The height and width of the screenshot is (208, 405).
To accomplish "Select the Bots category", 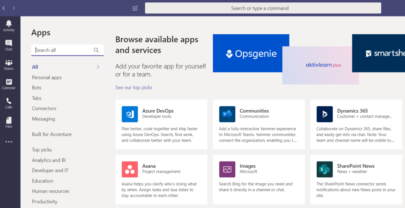I will coord(36,88).
